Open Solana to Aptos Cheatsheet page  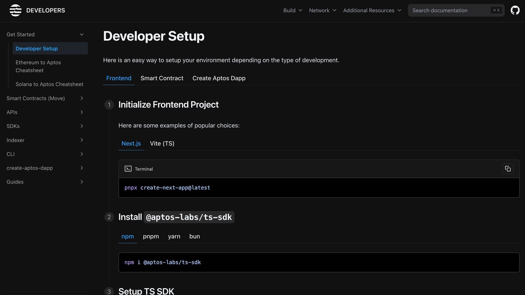(x=50, y=84)
